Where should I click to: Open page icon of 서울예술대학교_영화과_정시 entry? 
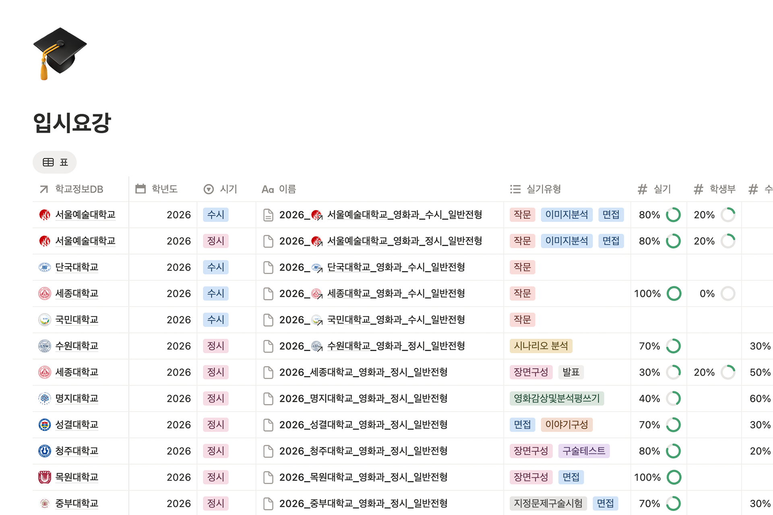tap(268, 241)
